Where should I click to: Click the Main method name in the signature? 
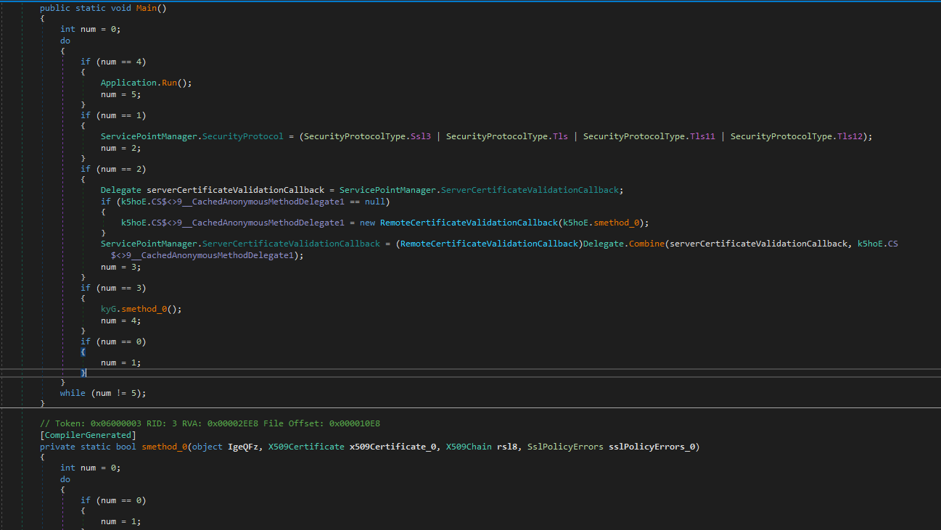[147, 7]
